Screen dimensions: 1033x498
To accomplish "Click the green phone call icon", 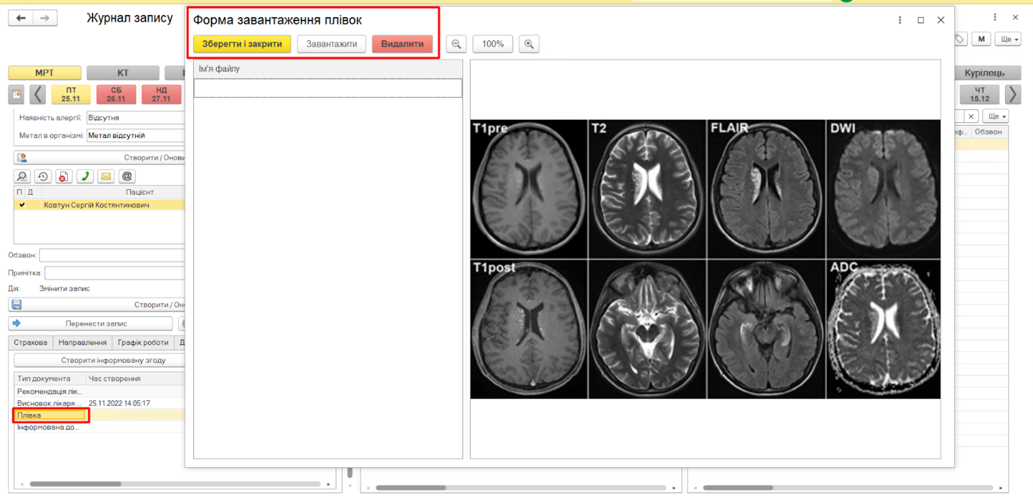I will coord(85,176).
